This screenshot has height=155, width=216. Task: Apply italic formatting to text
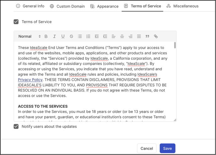click(x=54, y=36)
